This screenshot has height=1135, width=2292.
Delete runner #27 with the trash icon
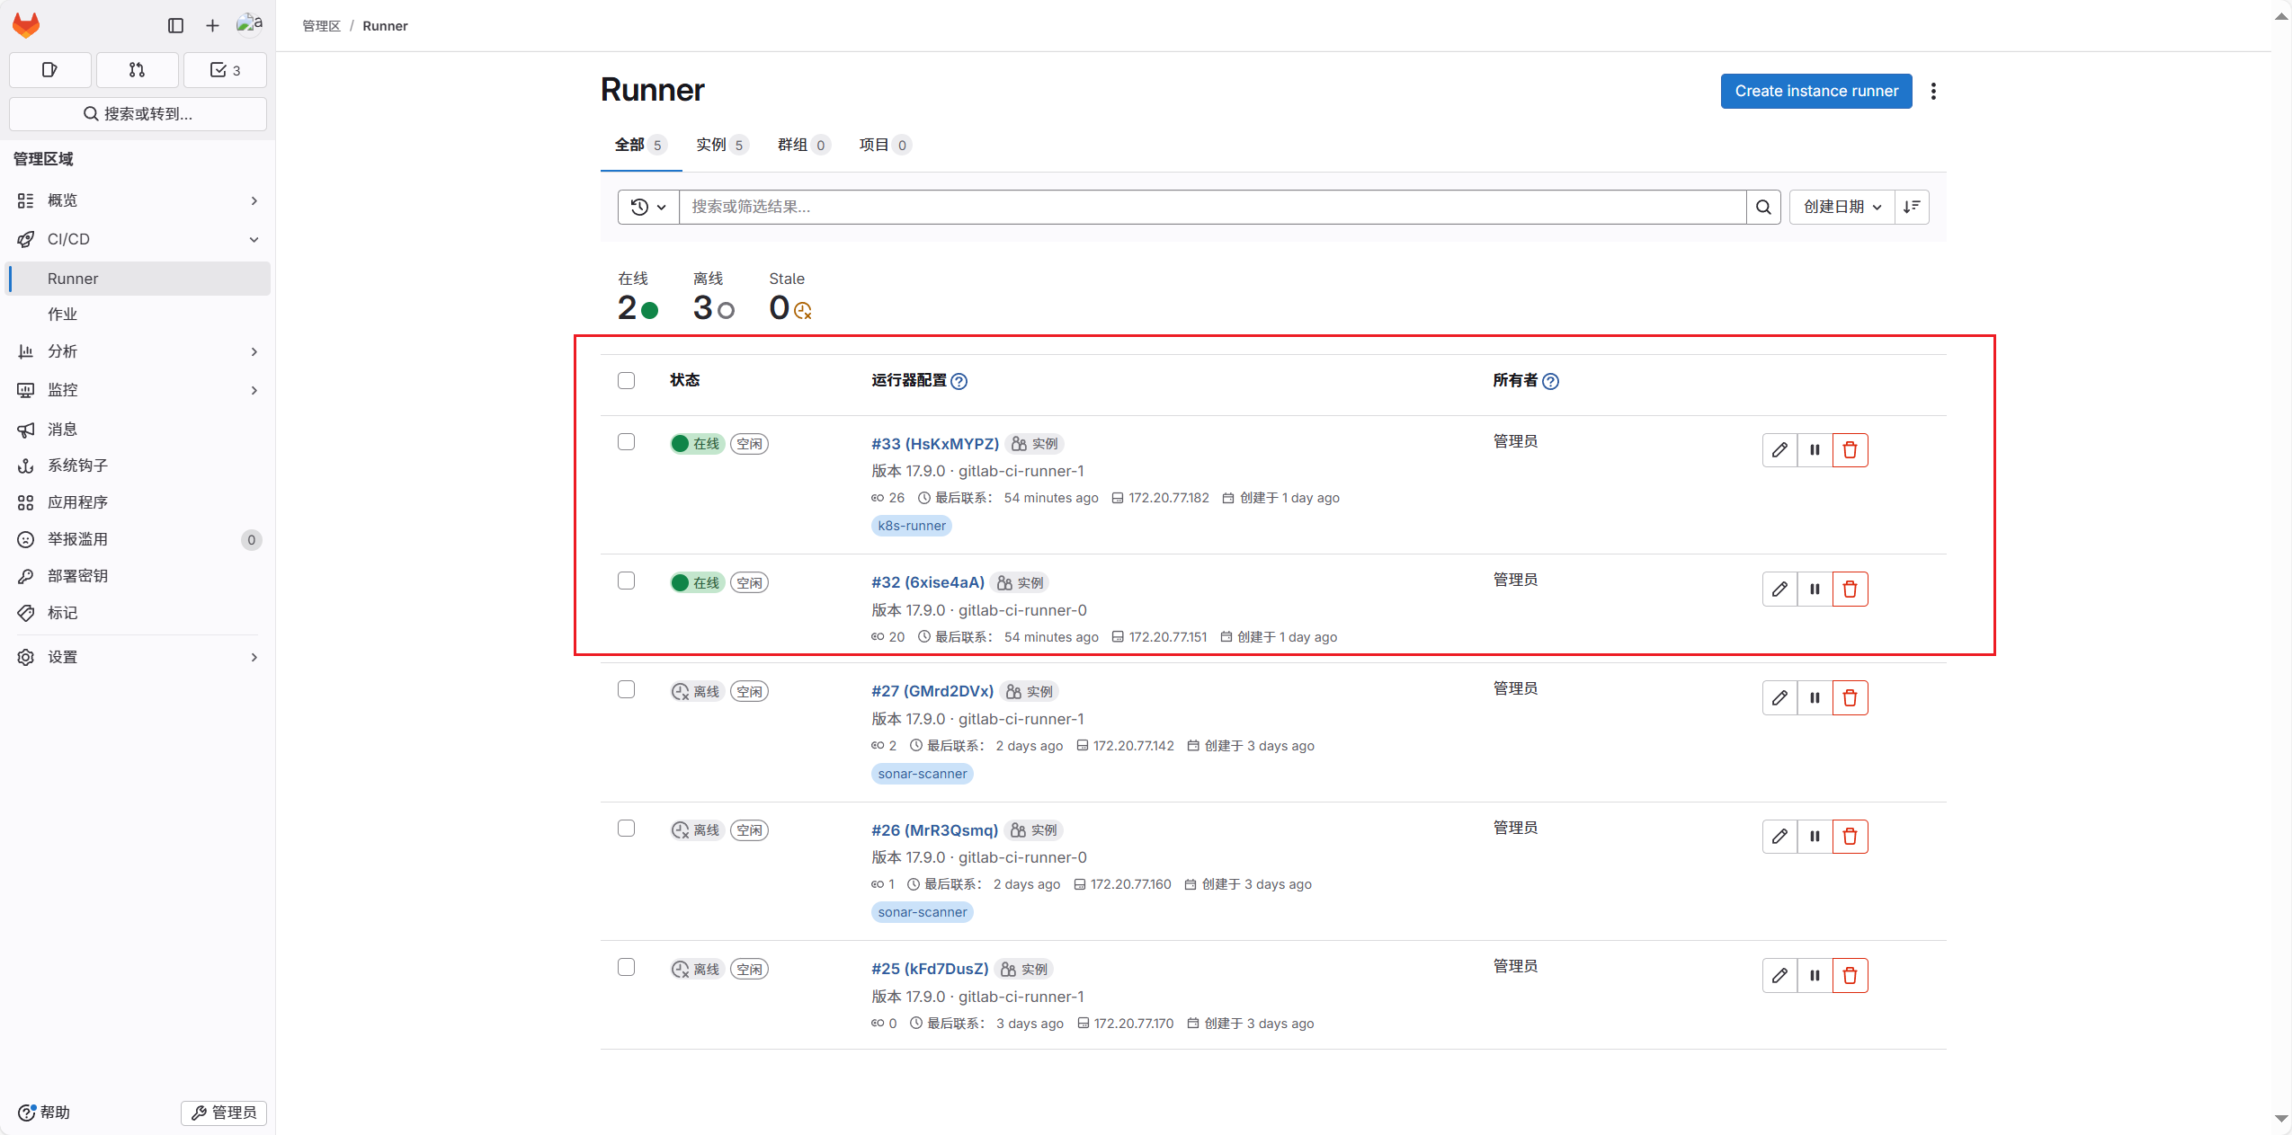(x=1850, y=697)
